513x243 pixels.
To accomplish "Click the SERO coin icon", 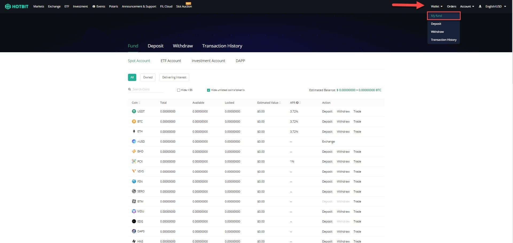I will pyautogui.click(x=134, y=191).
